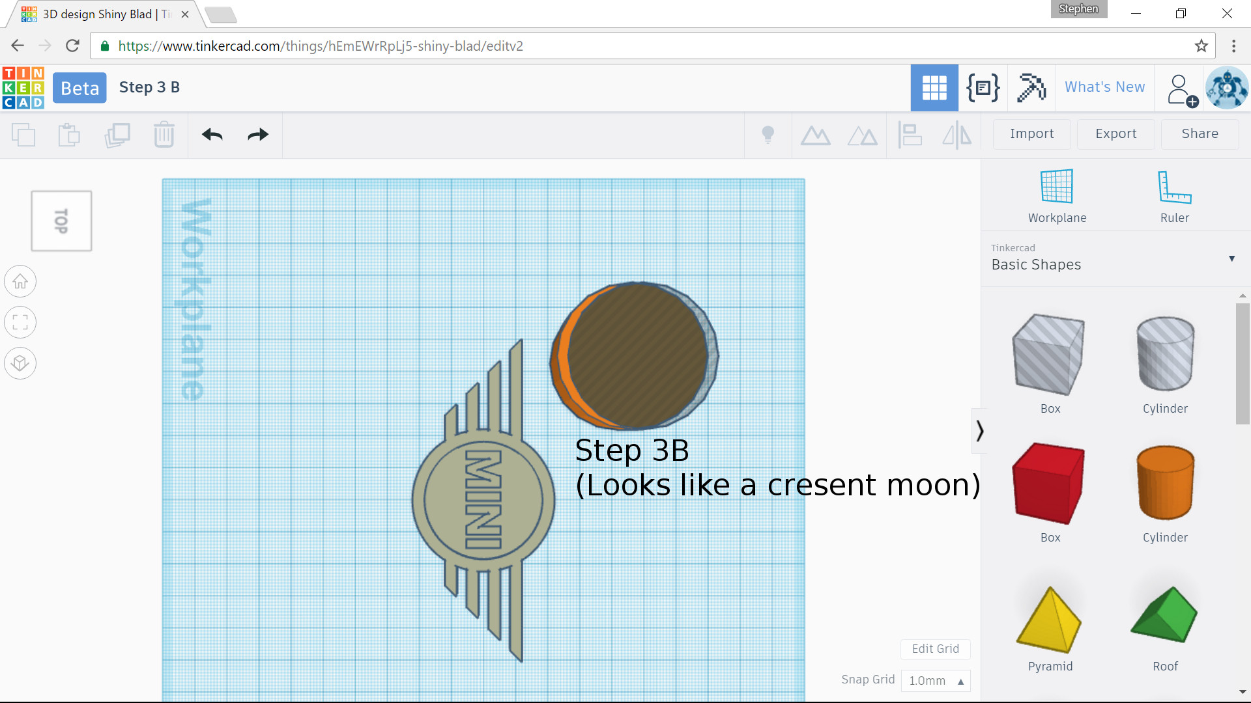The image size is (1251, 703).
Task: Click the browser back arrow
Action: pos(18,46)
